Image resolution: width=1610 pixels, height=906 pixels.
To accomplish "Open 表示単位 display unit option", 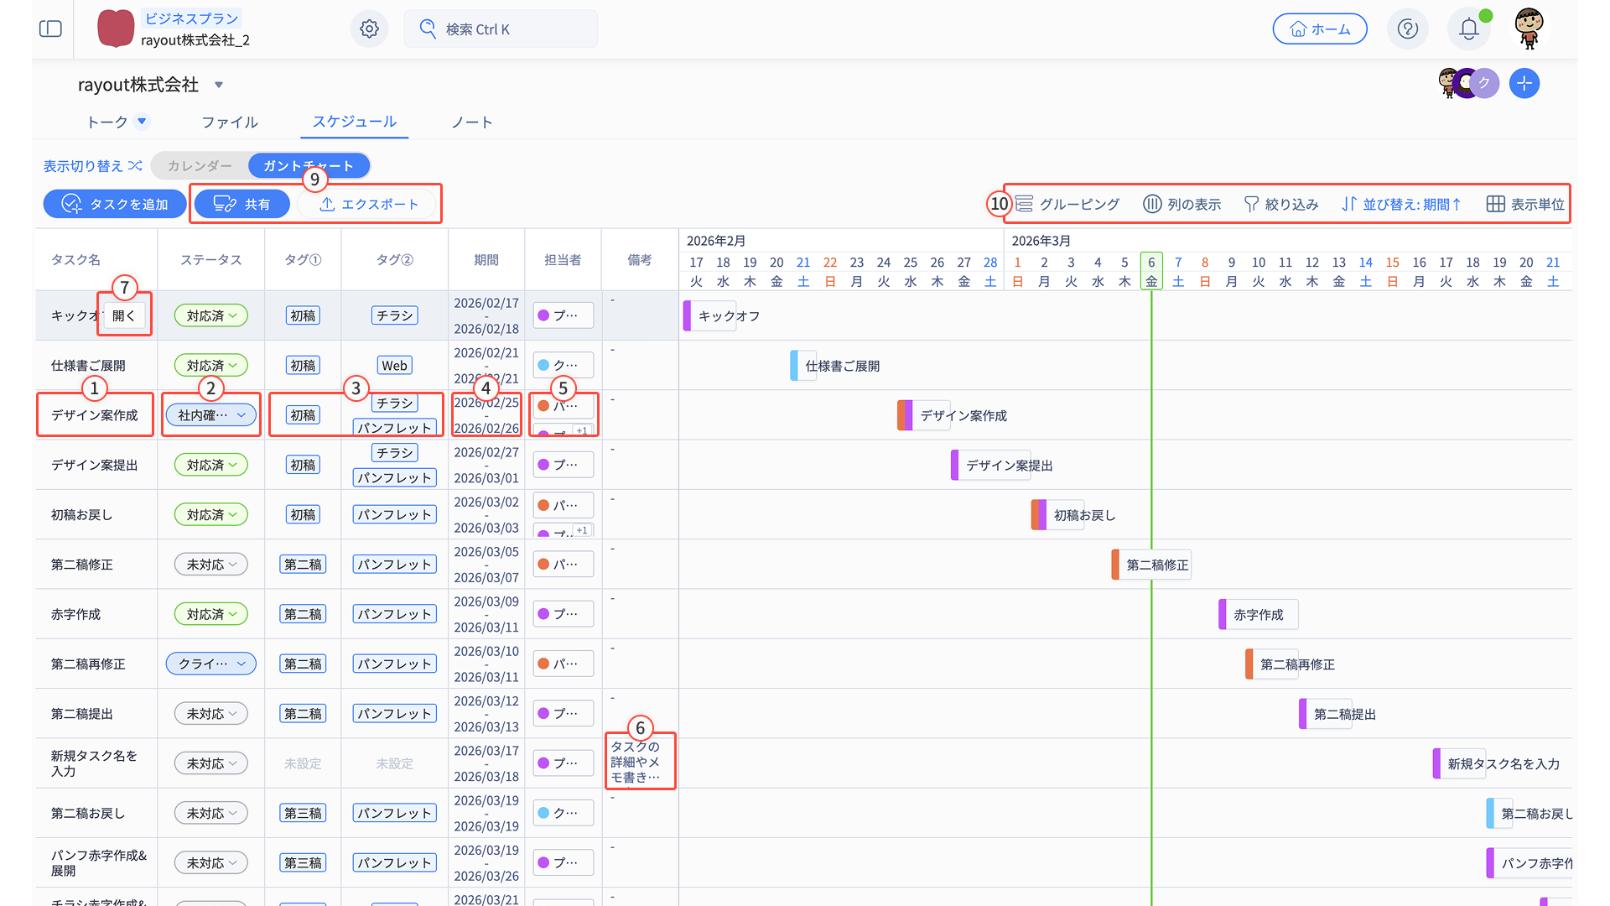I will pyautogui.click(x=1525, y=204).
